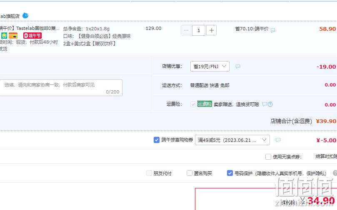The width and height of the screenshot is (337, 210).
Task: Toggle the 运费险 checkbox
Action: tap(193, 104)
